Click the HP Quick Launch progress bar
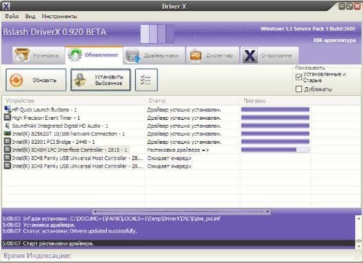 (x=275, y=110)
